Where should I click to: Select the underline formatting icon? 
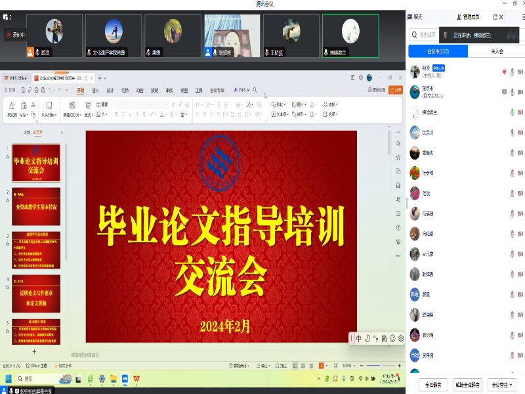point(129,114)
